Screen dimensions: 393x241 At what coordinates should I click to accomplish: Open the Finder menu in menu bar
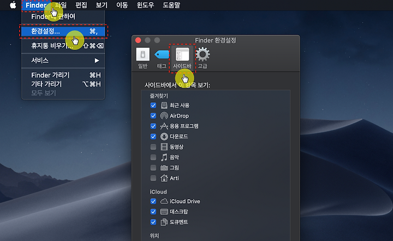pos(36,5)
